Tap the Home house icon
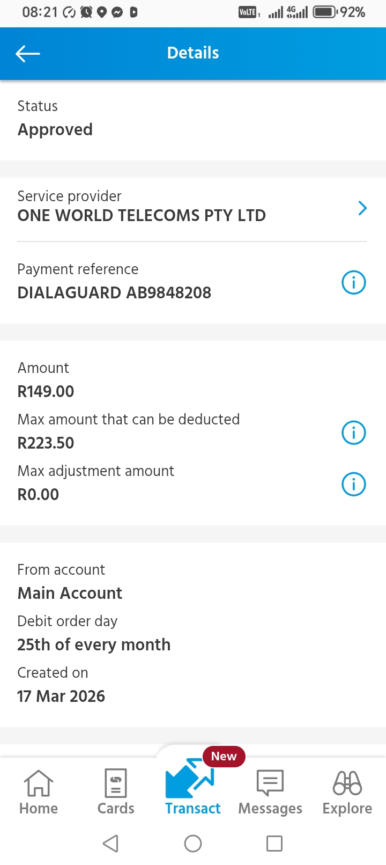 click(x=39, y=783)
